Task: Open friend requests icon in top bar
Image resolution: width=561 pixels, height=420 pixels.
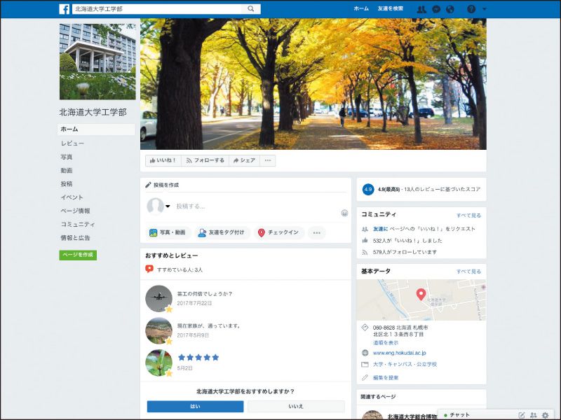Action: 421,9
